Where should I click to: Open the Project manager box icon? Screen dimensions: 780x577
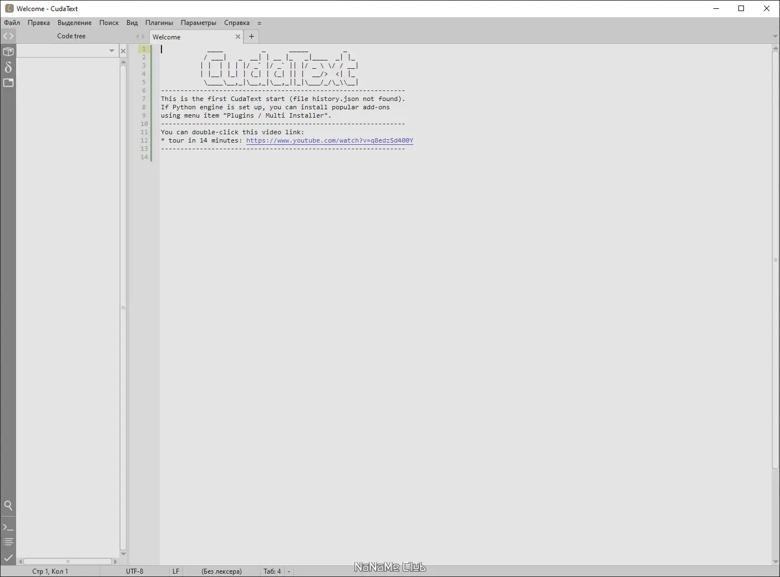[8, 52]
